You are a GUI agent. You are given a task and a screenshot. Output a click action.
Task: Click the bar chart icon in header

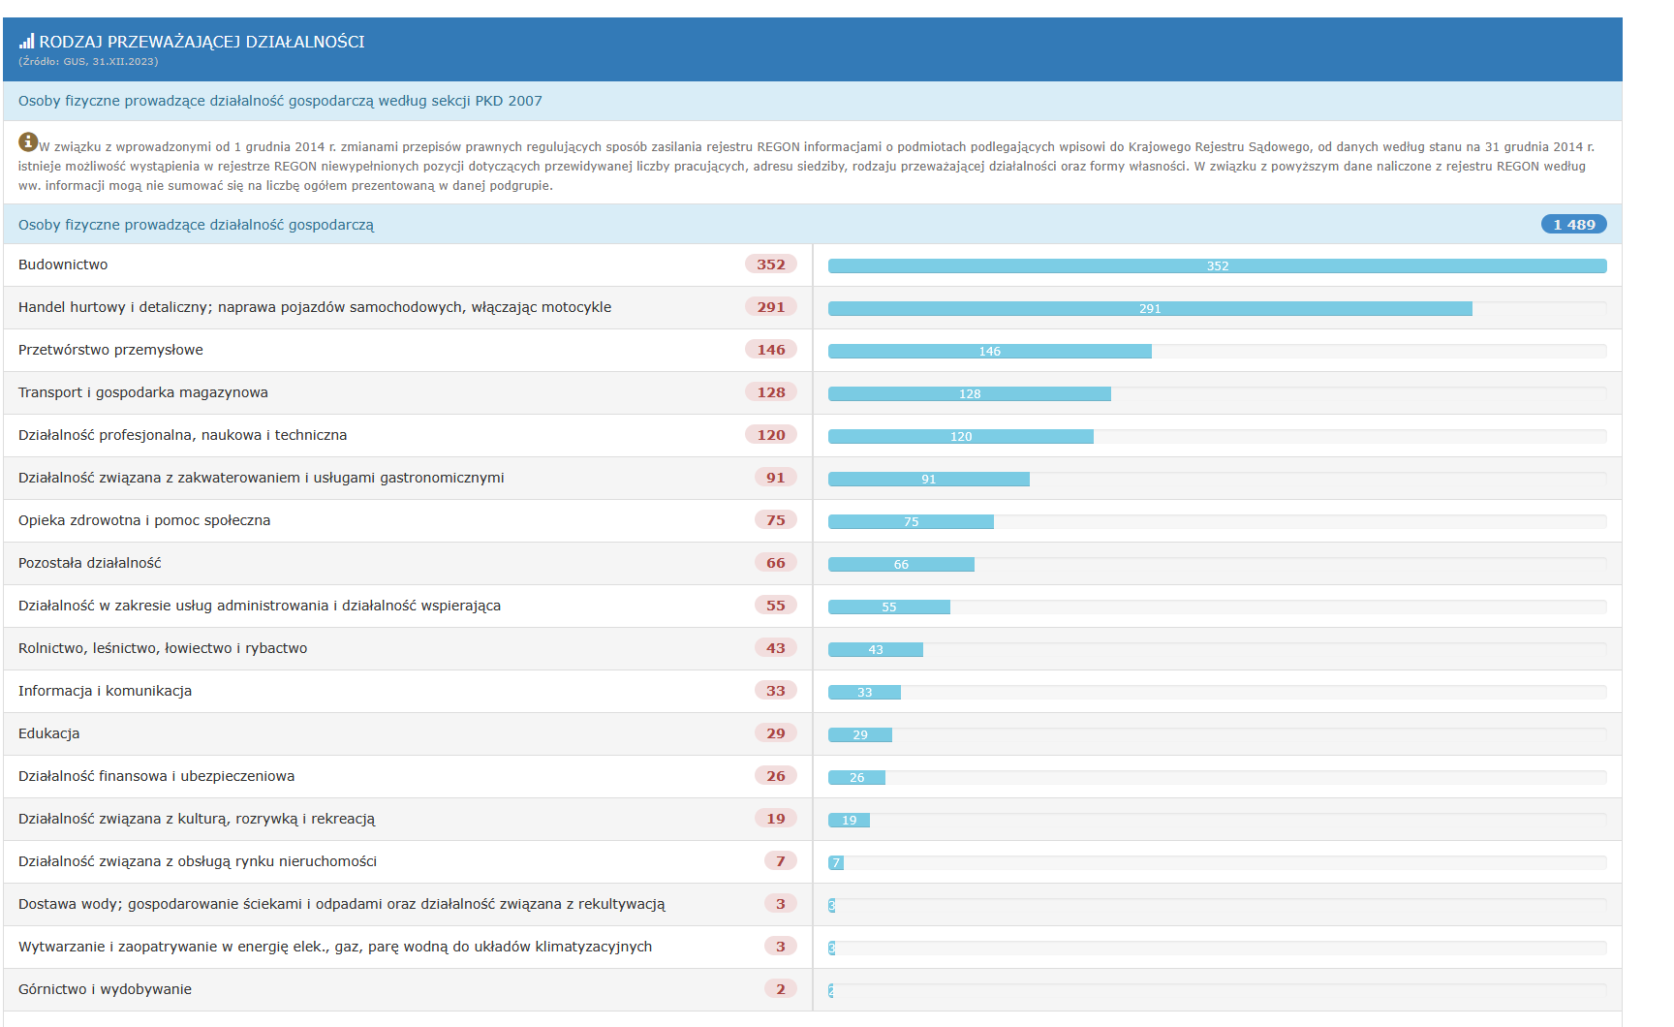(x=26, y=42)
